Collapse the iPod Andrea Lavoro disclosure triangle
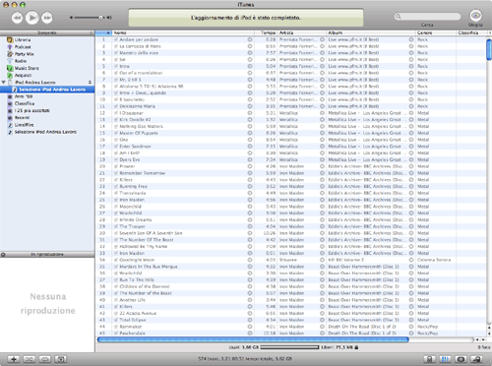Screen dimensions: 492x366 [4, 83]
